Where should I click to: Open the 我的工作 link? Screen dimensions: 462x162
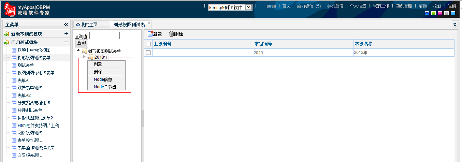(x=381, y=6)
